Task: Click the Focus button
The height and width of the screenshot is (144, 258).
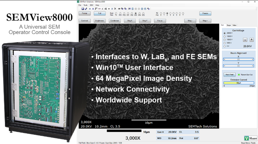Action: click(x=160, y=21)
